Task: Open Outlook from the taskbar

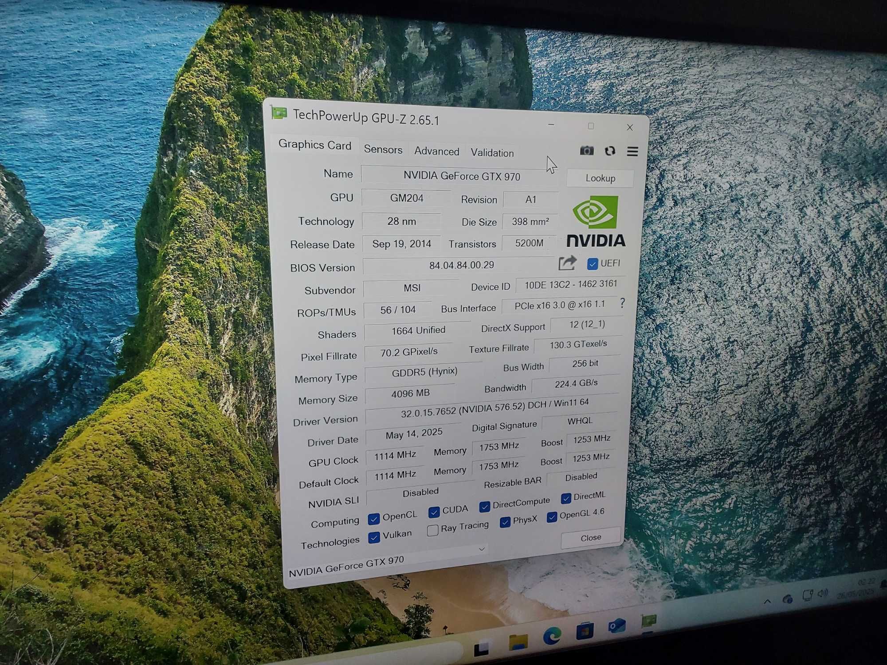Action: click(x=616, y=626)
